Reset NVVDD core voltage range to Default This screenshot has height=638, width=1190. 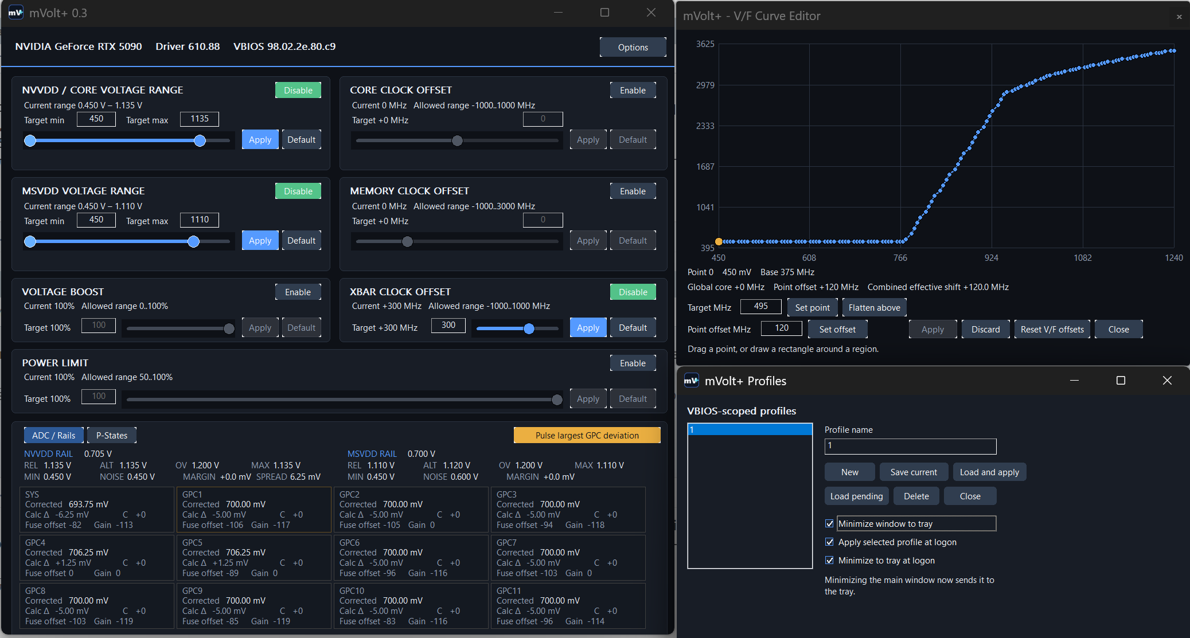[x=302, y=139]
